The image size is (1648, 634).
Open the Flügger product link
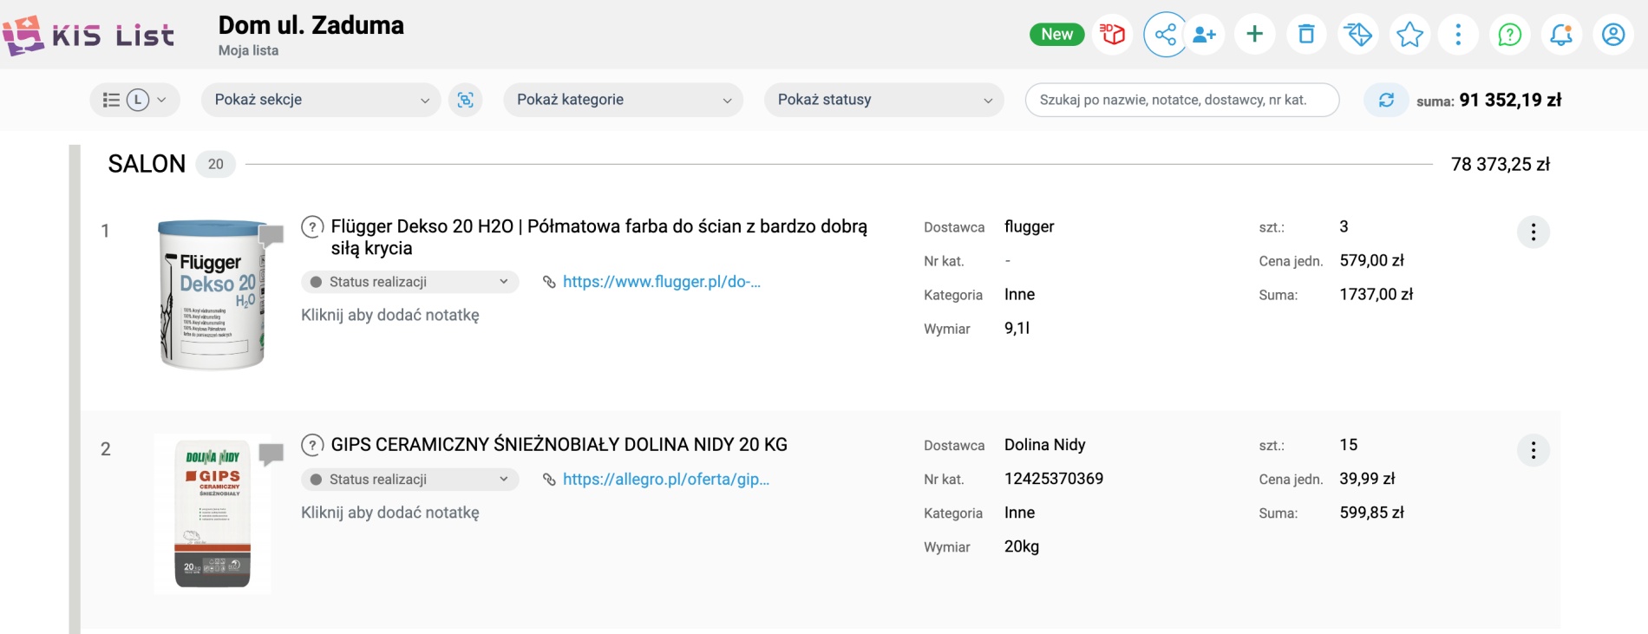(x=661, y=282)
